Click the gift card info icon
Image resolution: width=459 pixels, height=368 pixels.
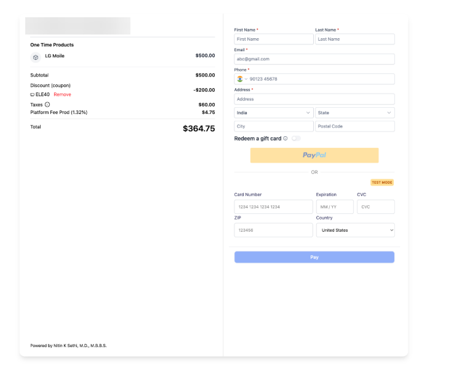click(x=285, y=139)
